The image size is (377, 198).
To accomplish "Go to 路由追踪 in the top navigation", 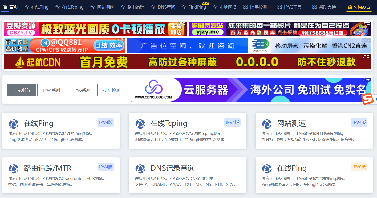I will tap(132, 7).
